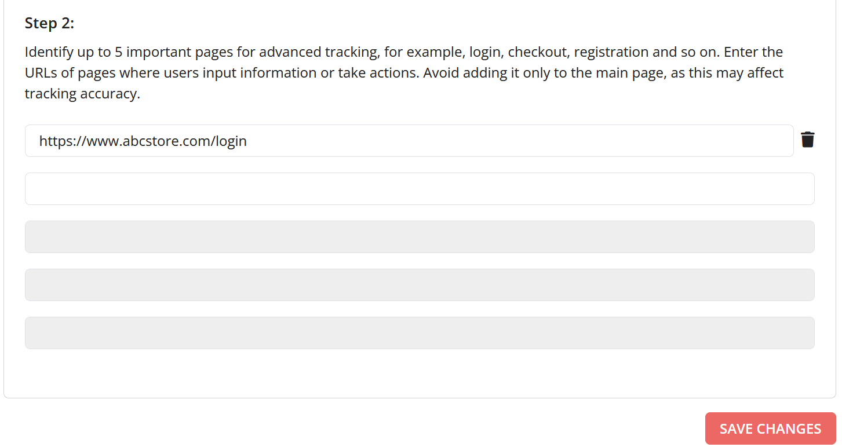Focus the URL field containing https://www.abcstore.com/login
The height and width of the screenshot is (447, 842).
[409, 141]
